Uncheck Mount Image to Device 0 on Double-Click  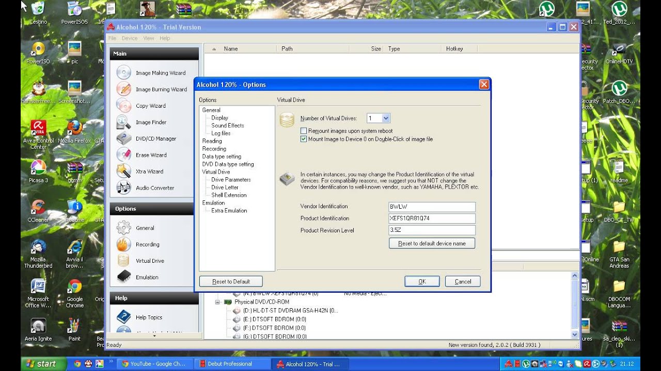(x=304, y=139)
